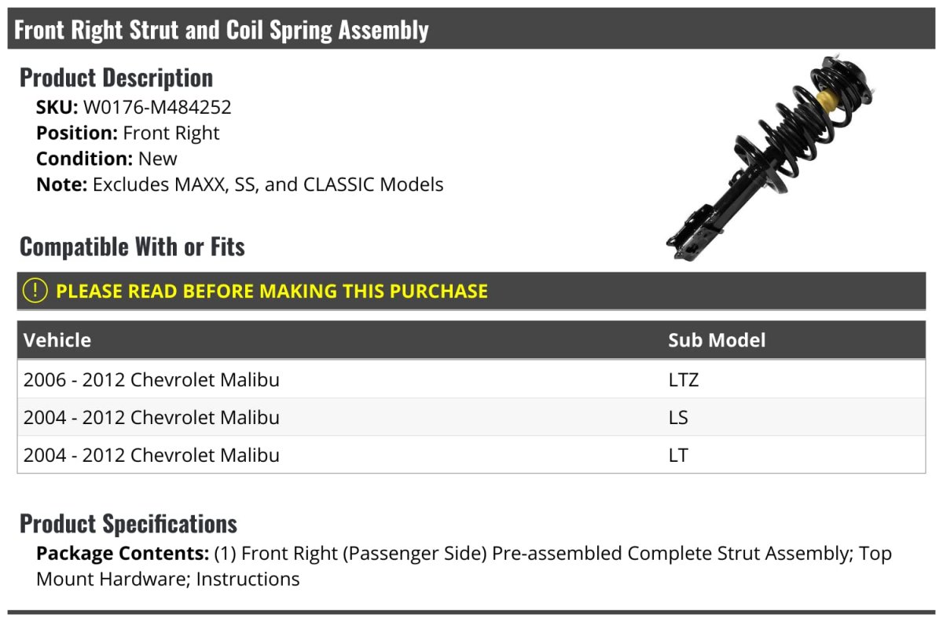Screen dimensions: 943x622
Task: Select the PLEASE READ BEFORE MAKING THIS PURCHASE banner
Action: click(x=472, y=291)
